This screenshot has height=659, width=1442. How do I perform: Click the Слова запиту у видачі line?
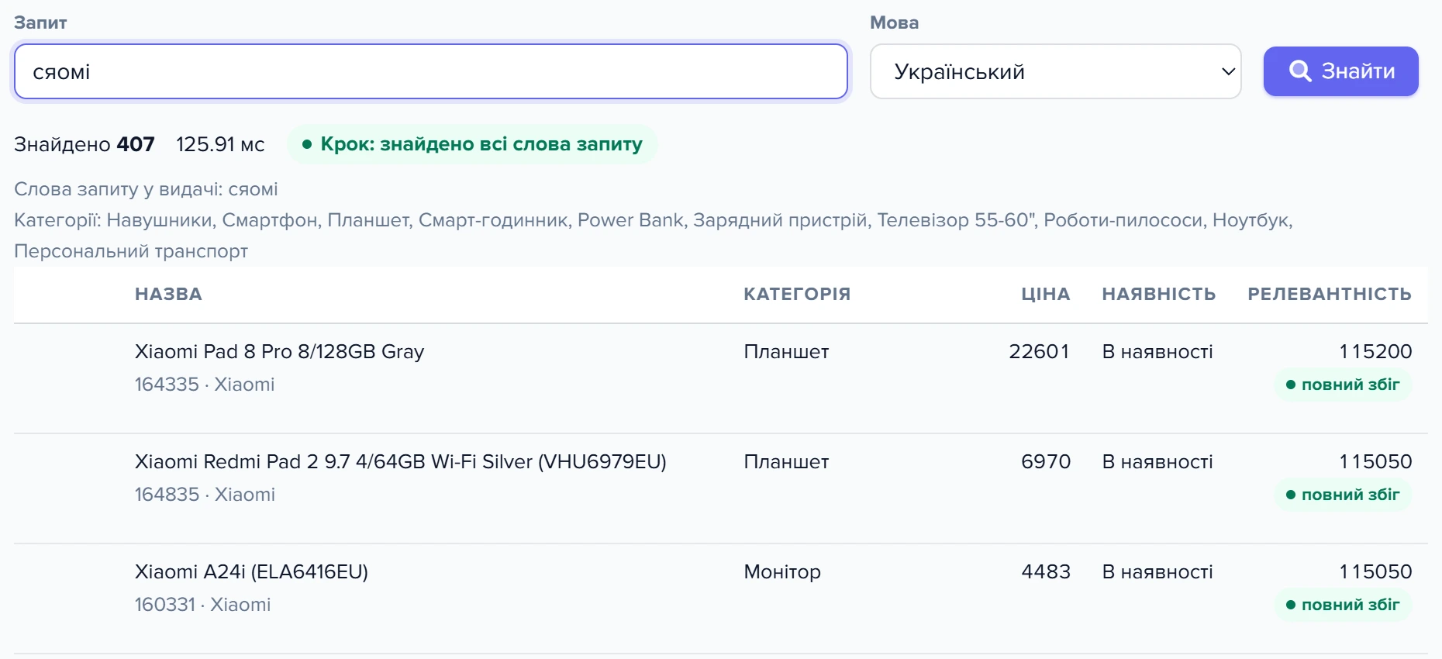click(146, 189)
